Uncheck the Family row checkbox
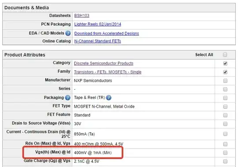The height and width of the screenshot is (167, 238). [x=225, y=72]
